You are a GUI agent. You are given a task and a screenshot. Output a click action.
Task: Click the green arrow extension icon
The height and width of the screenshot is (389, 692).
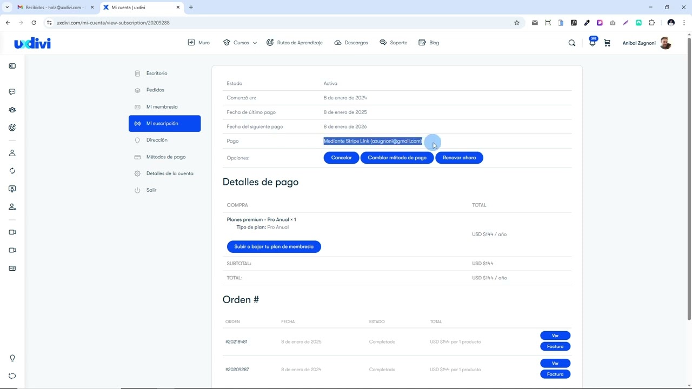[x=638, y=23]
